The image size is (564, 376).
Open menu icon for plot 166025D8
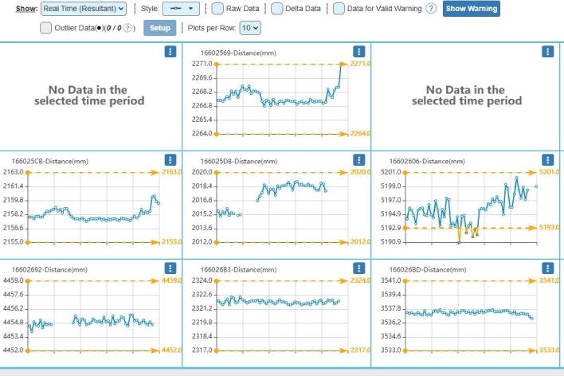point(358,160)
